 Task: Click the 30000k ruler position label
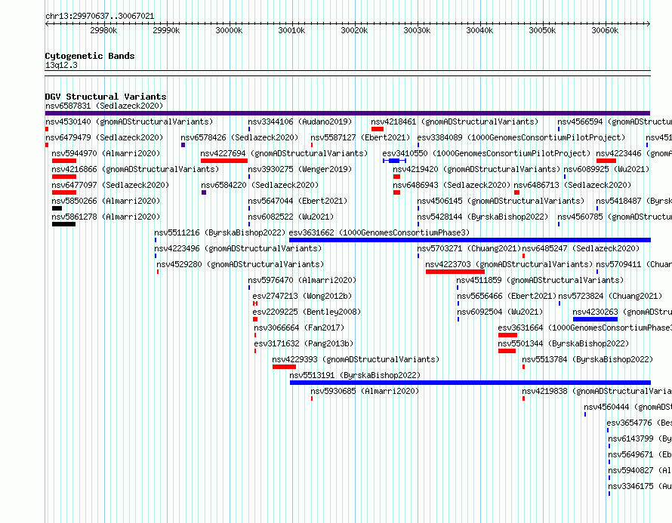(x=229, y=30)
